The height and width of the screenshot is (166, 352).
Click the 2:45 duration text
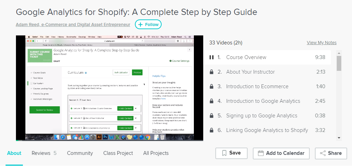320,101
